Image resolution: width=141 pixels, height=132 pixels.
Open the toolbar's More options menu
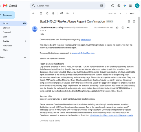click(73, 14)
